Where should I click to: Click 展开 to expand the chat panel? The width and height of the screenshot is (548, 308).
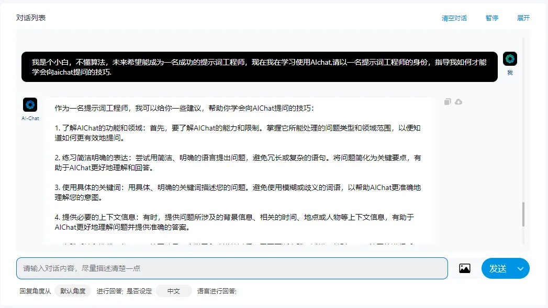tap(523, 18)
